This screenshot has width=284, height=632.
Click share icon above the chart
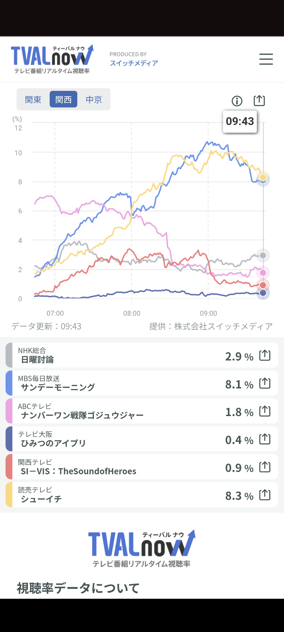tap(259, 100)
